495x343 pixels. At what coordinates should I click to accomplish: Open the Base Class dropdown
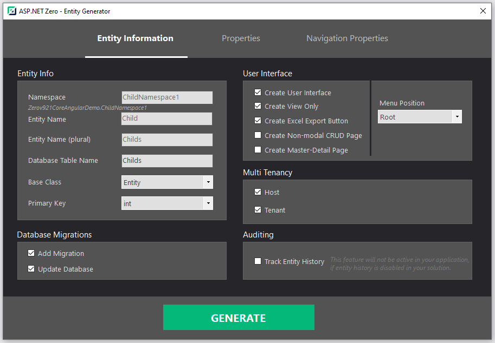pos(208,182)
